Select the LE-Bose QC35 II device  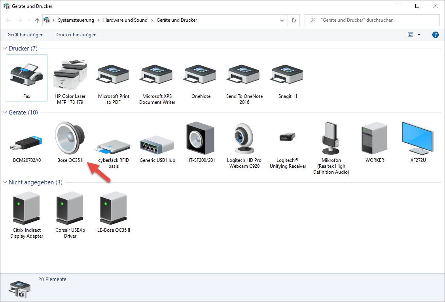114,208
